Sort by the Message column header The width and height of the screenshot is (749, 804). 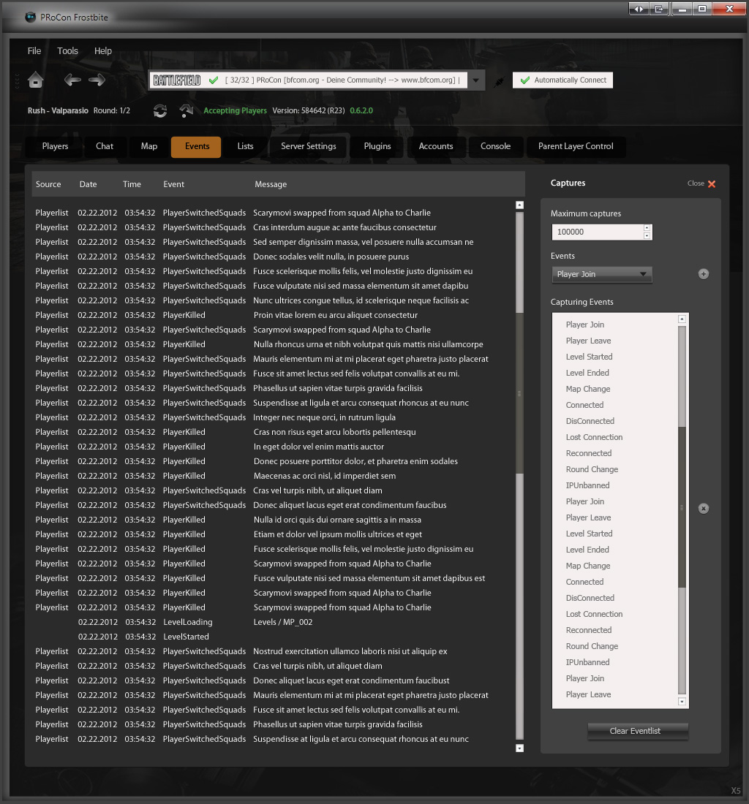tap(271, 184)
